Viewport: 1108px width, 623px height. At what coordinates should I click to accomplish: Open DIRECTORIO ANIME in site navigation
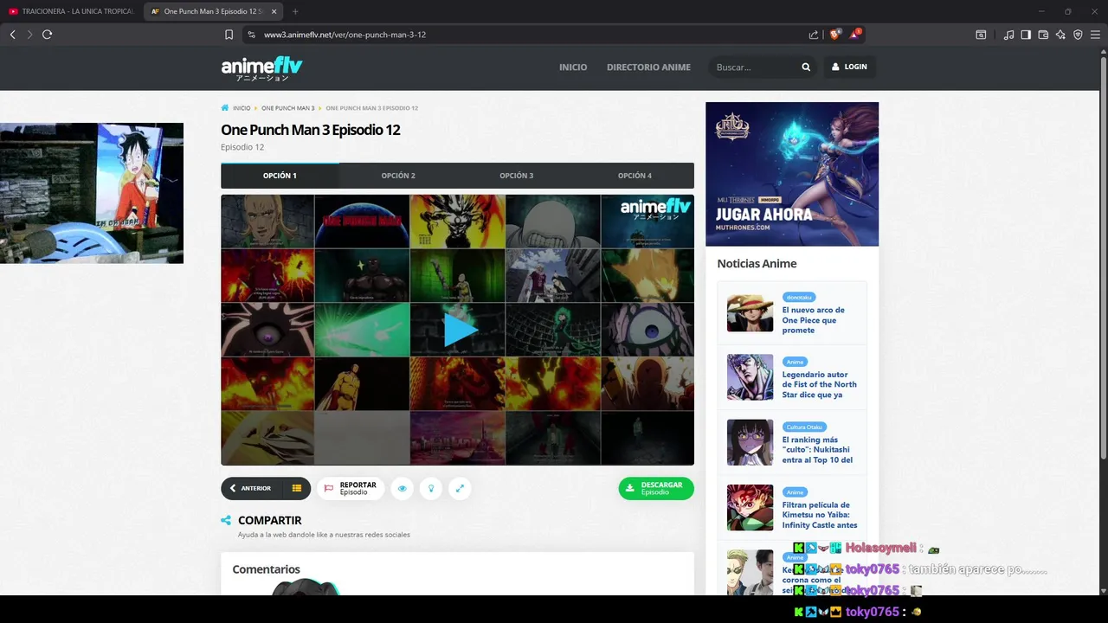point(648,67)
